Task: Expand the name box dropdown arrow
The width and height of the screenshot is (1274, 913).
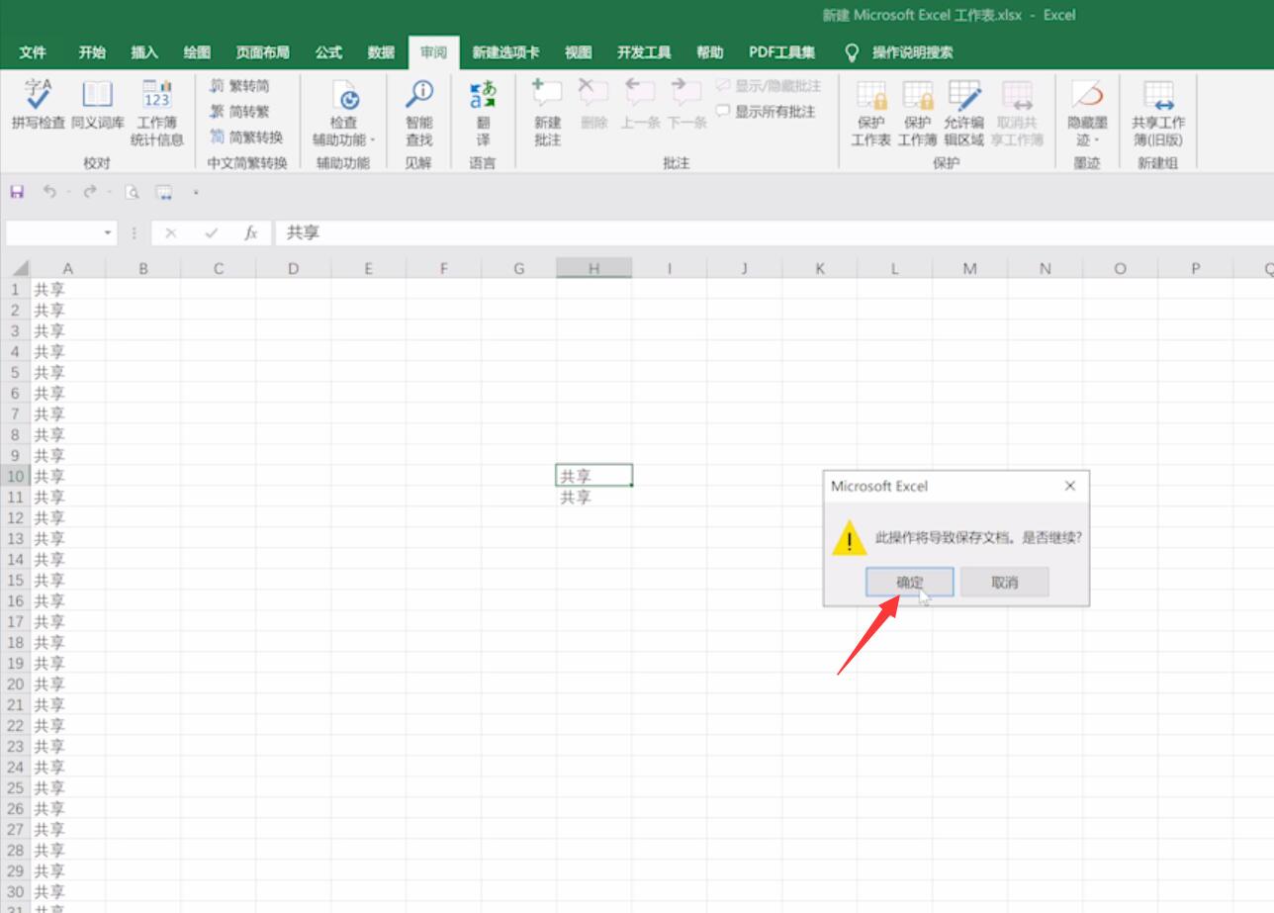Action: (109, 233)
